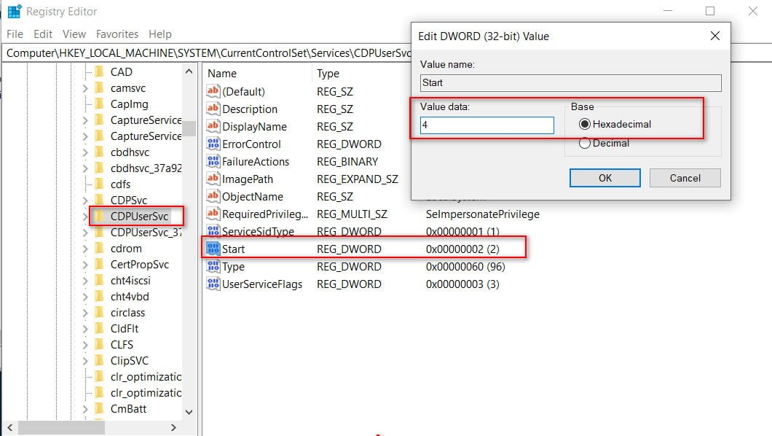Confirm the DWORD edit with OK
This screenshot has height=436, width=772.
pyautogui.click(x=605, y=178)
